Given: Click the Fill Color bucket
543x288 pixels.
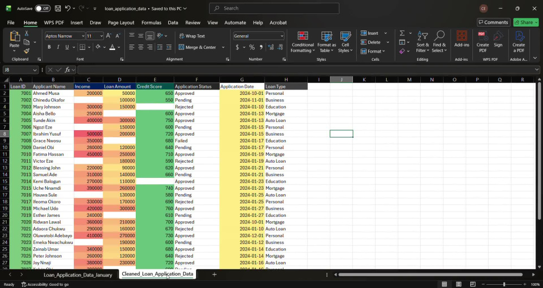Looking at the screenshot, I should pos(98,47).
